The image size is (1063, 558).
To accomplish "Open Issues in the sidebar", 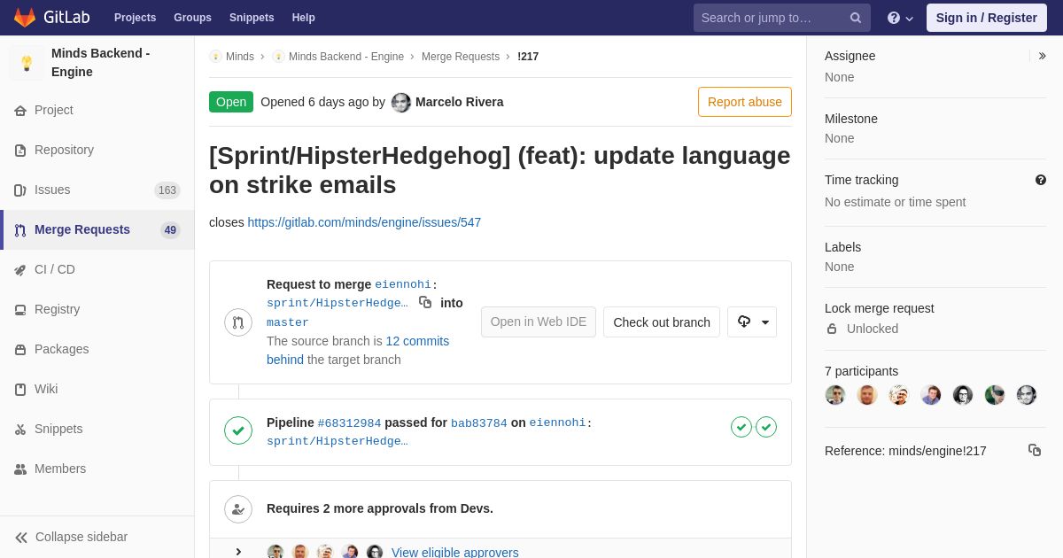I will 97,190.
